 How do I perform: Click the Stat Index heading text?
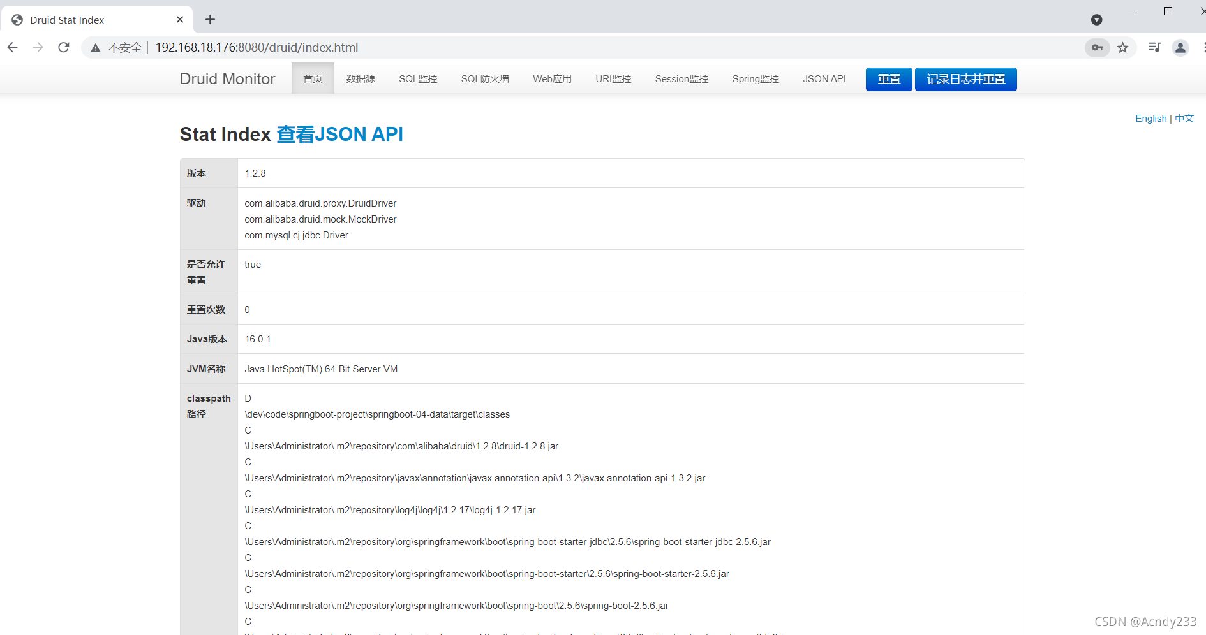pyautogui.click(x=225, y=134)
